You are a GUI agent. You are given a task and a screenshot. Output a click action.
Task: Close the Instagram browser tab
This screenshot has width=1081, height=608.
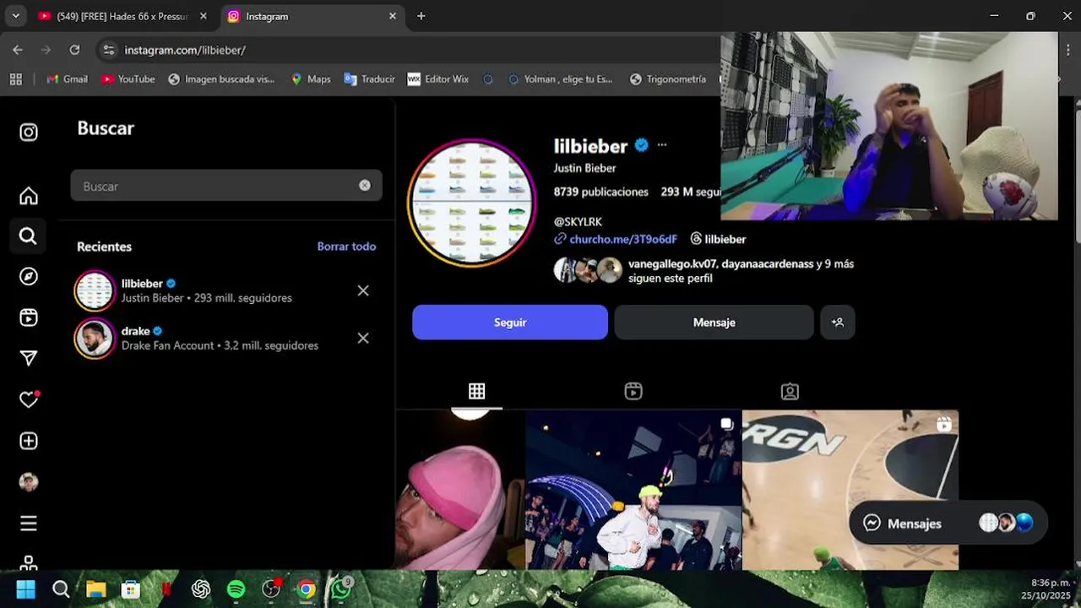pos(392,16)
